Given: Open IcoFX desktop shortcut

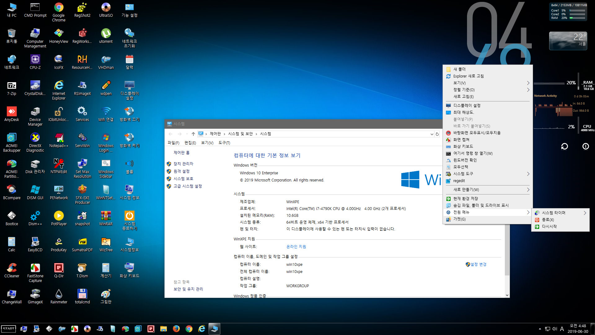Looking at the screenshot, I should pos(59,62).
